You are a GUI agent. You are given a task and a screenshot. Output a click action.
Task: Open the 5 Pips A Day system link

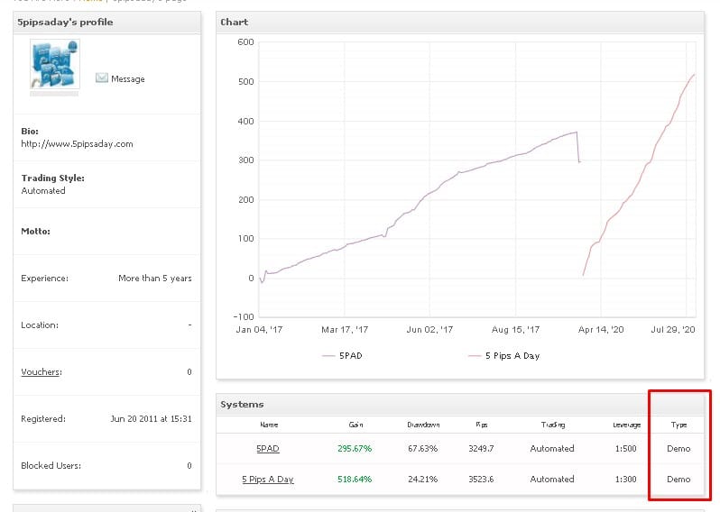268,479
